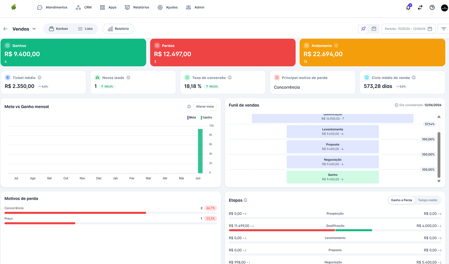Switch to Kanban view
Image resolution: width=449 pixels, height=264 pixels.
pyautogui.click(x=58, y=29)
